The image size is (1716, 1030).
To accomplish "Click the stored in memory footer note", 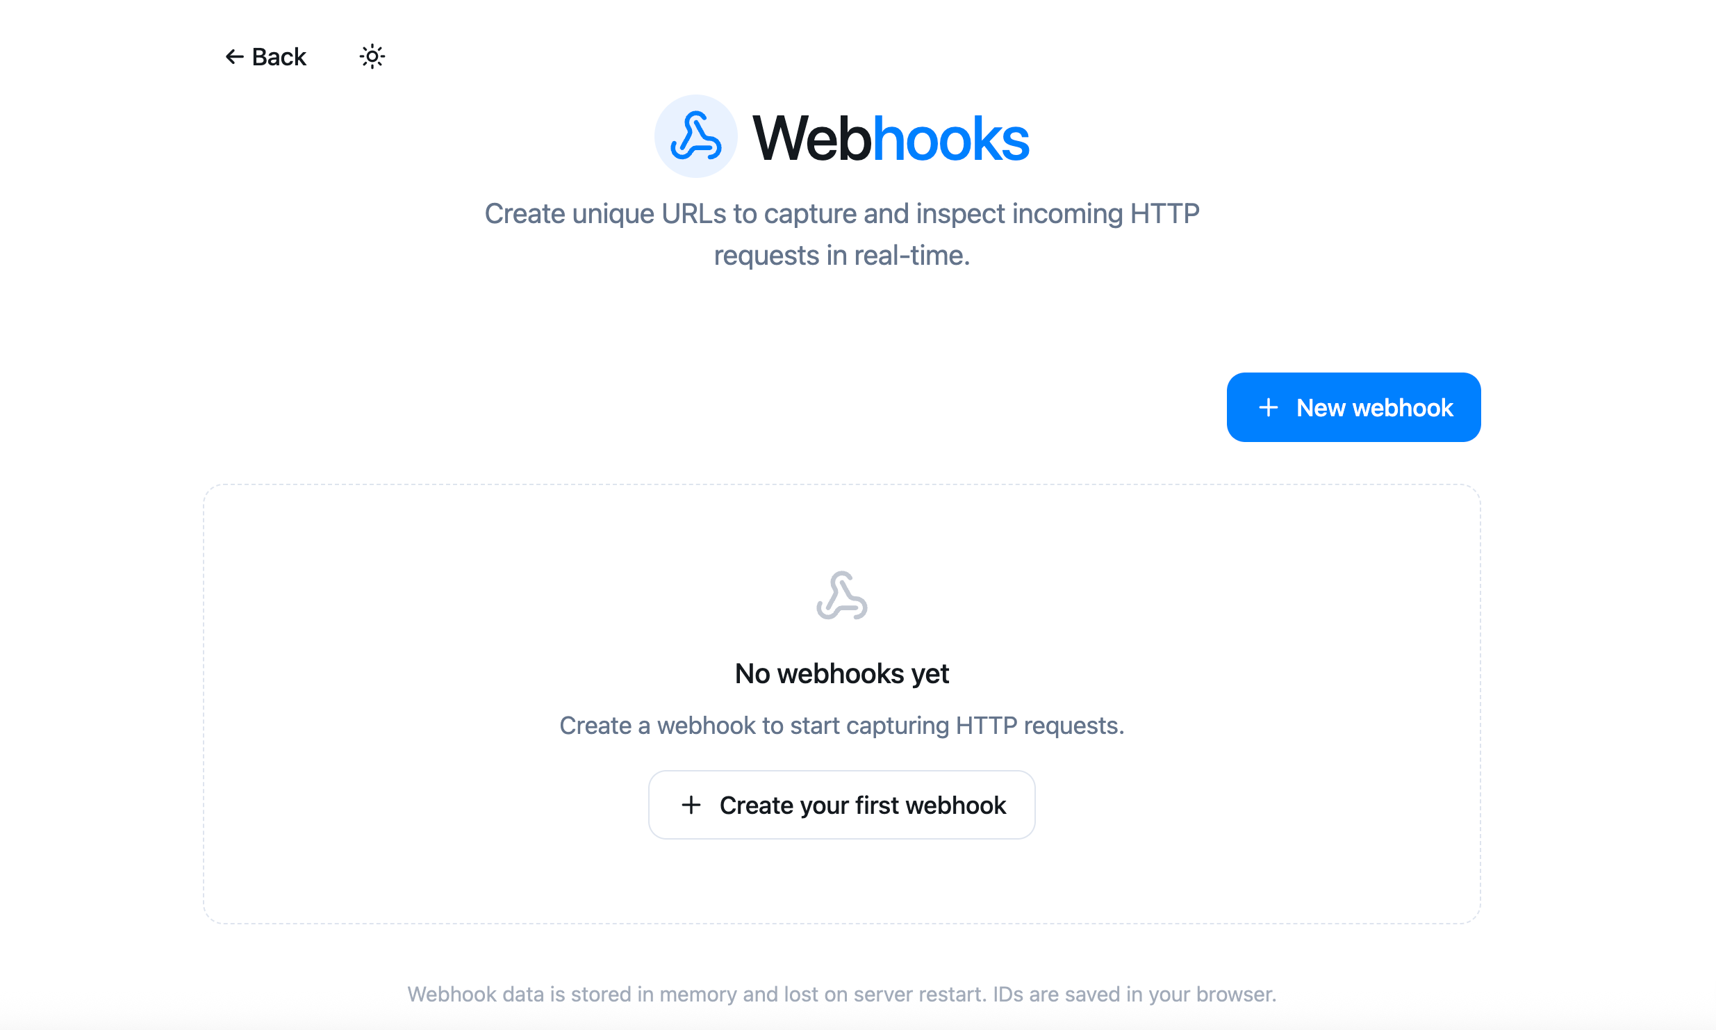I will point(842,994).
